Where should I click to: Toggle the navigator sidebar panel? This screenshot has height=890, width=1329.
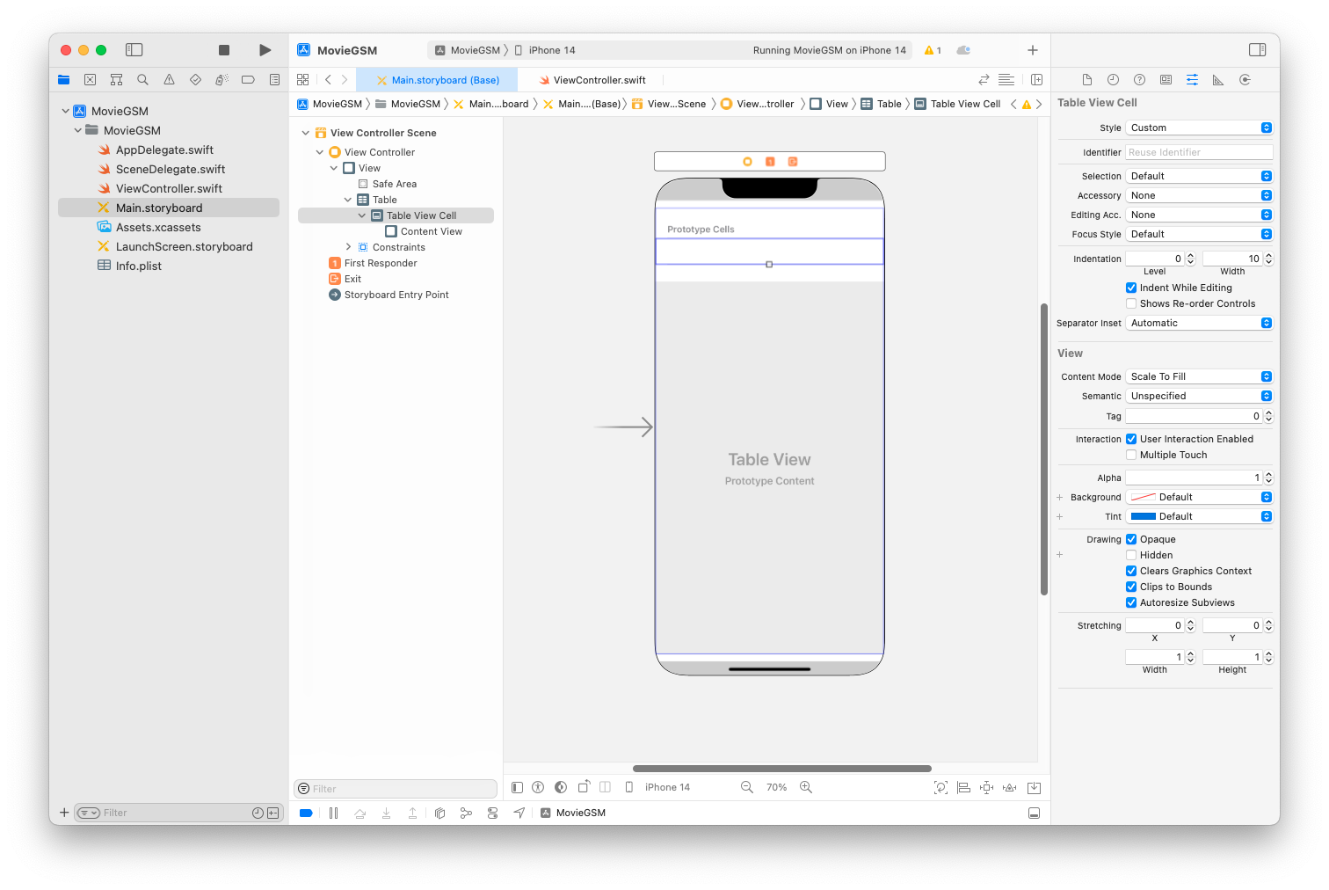click(134, 50)
